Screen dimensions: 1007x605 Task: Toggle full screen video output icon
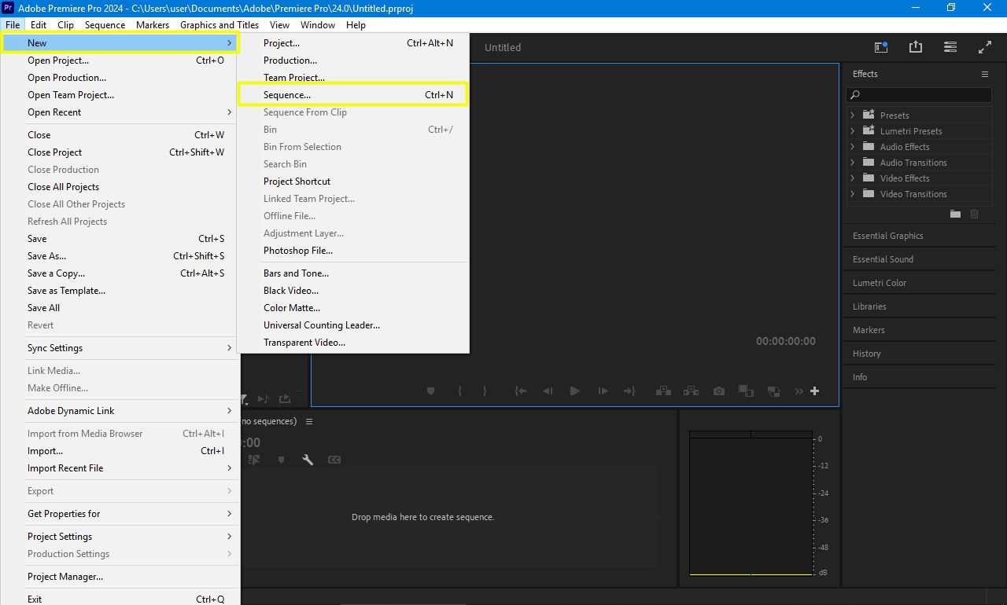coord(984,47)
